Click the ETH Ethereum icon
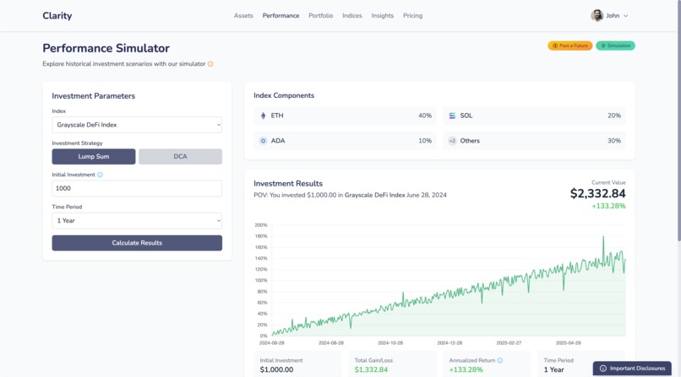This screenshot has width=681, height=377. (x=263, y=116)
